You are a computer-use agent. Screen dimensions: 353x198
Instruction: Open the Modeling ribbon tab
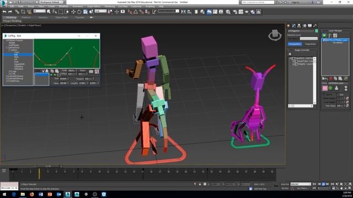11,17
